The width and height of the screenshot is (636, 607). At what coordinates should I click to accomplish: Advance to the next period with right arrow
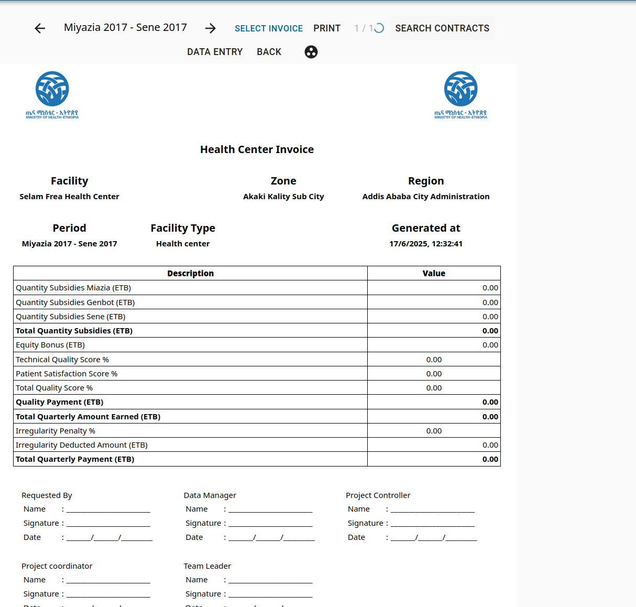click(x=211, y=28)
